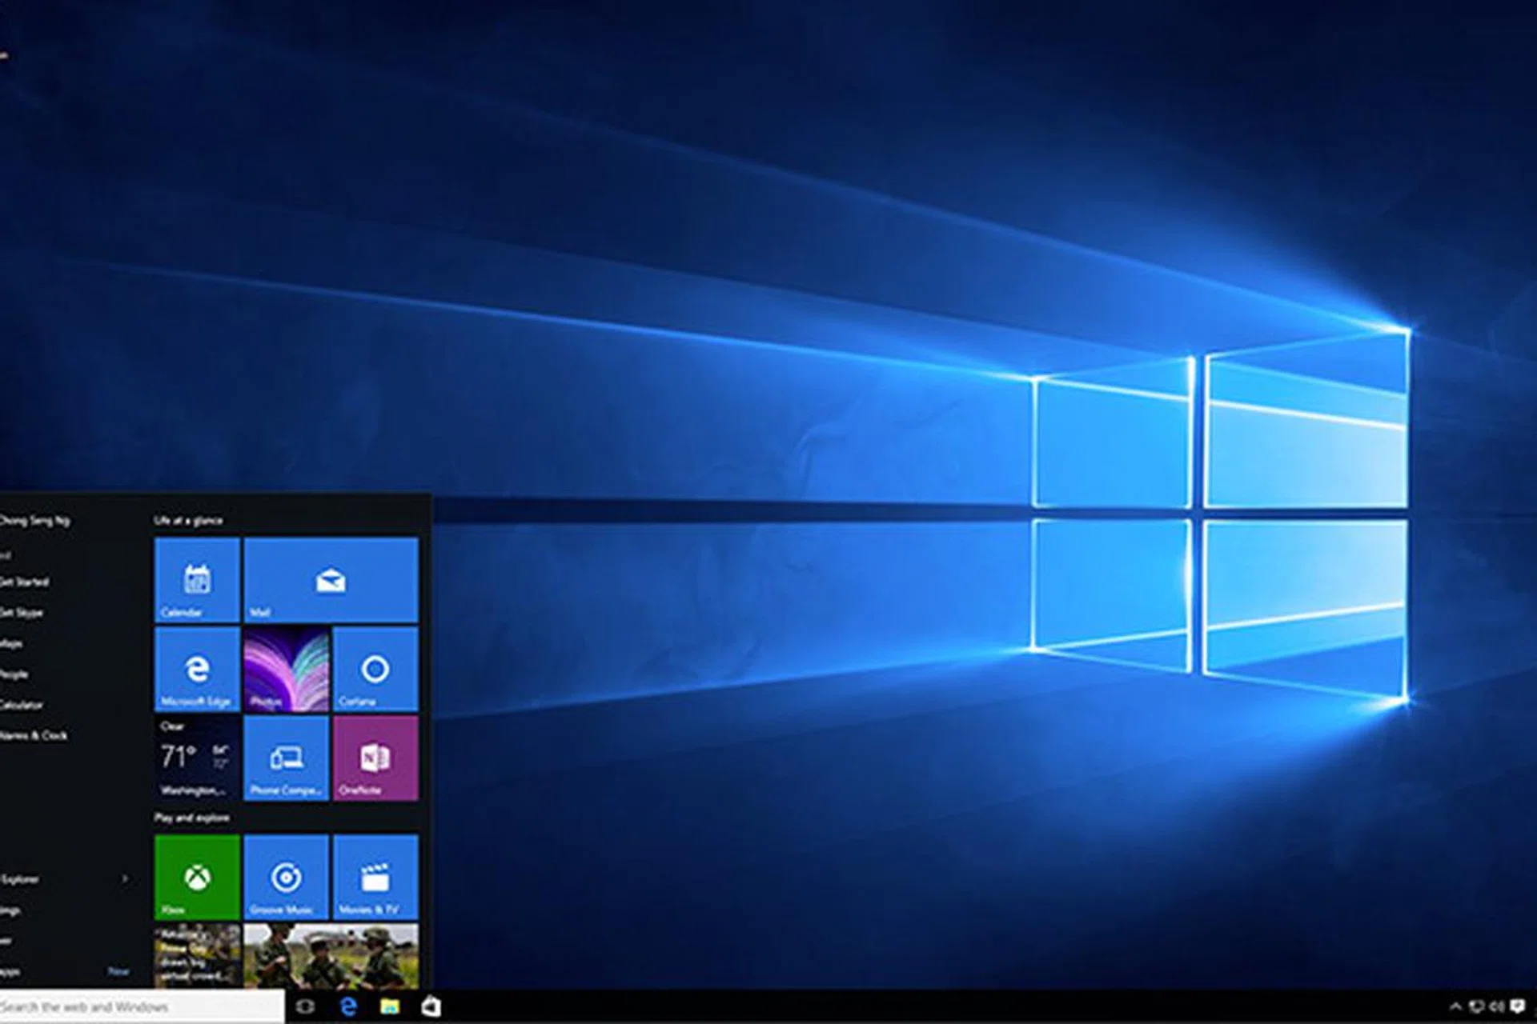Open the Action Center notifications icon
Image resolution: width=1537 pixels, height=1024 pixels.
[1517, 1006]
